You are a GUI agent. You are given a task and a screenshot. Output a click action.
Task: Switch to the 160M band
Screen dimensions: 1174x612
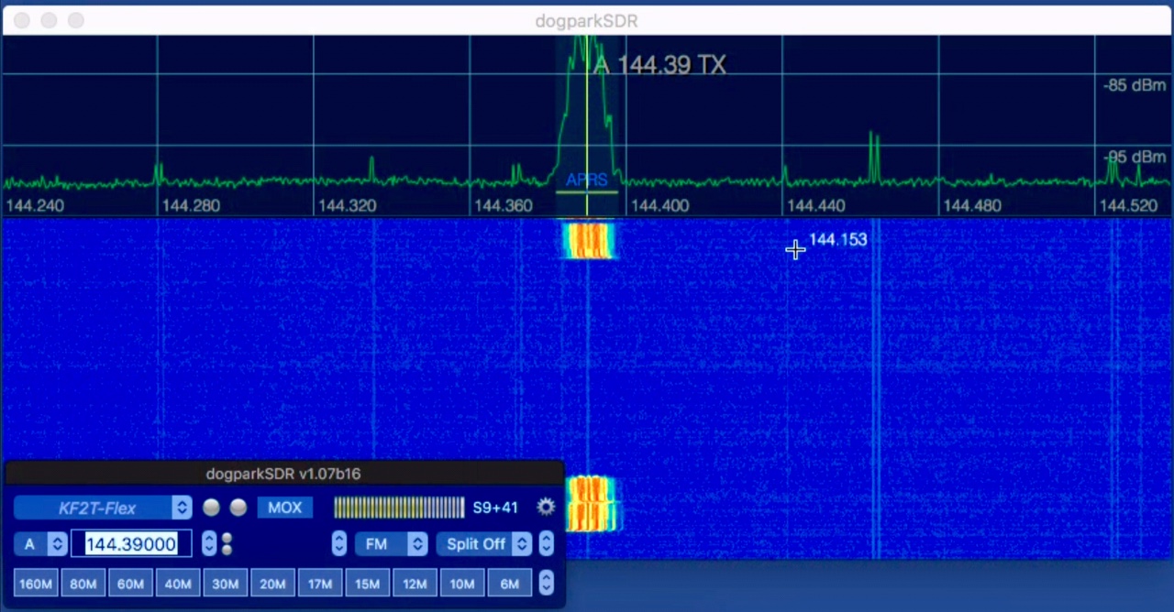click(x=36, y=584)
